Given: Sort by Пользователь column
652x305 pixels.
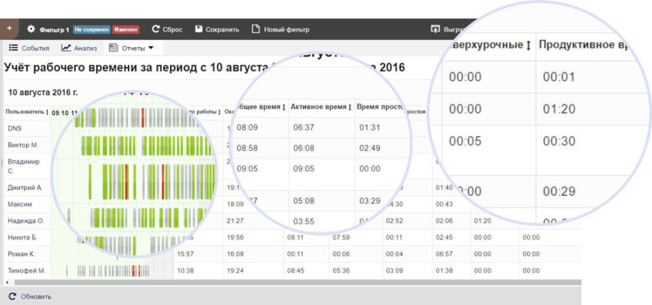Looking at the screenshot, I should pyautogui.click(x=27, y=112).
